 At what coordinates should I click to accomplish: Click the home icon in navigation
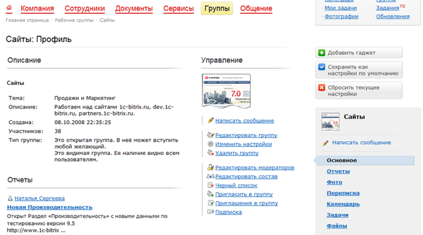tap(9, 8)
